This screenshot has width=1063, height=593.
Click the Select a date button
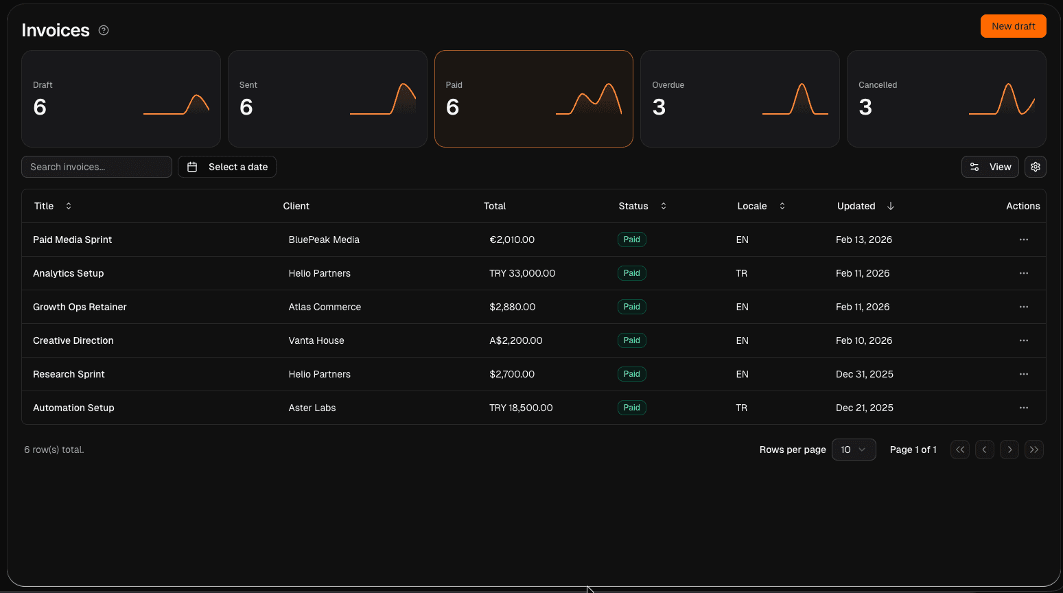227,167
